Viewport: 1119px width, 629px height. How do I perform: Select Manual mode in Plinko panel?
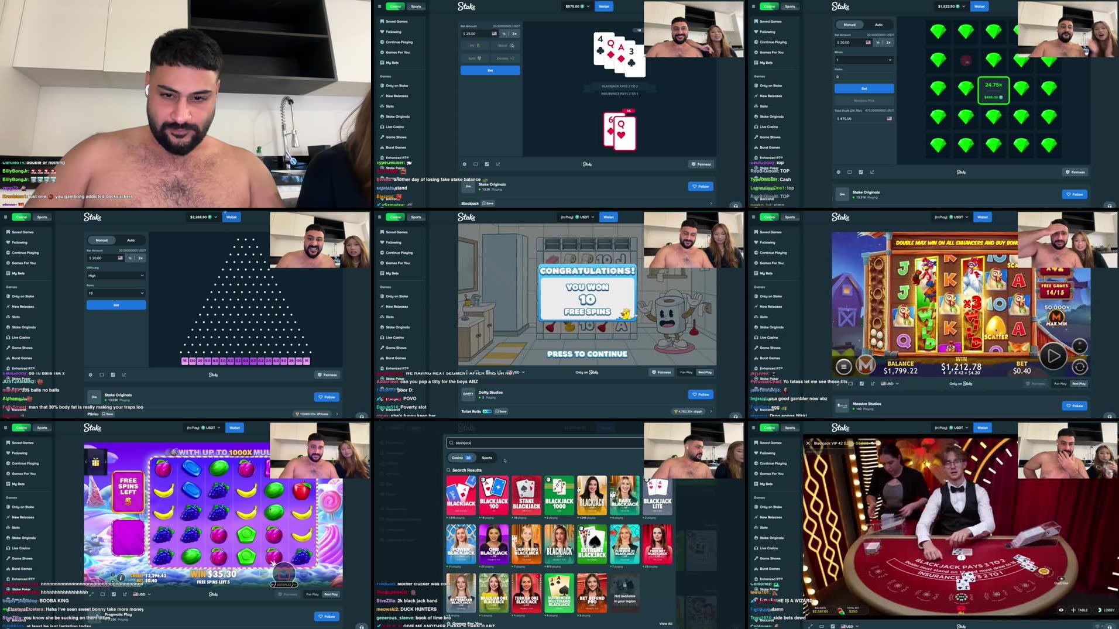[102, 240]
